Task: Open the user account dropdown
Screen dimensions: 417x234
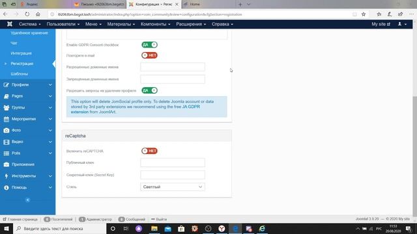Action: [402, 24]
